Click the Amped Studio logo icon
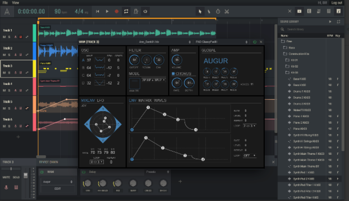This screenshot has width=349, height=201. [7, 11]
